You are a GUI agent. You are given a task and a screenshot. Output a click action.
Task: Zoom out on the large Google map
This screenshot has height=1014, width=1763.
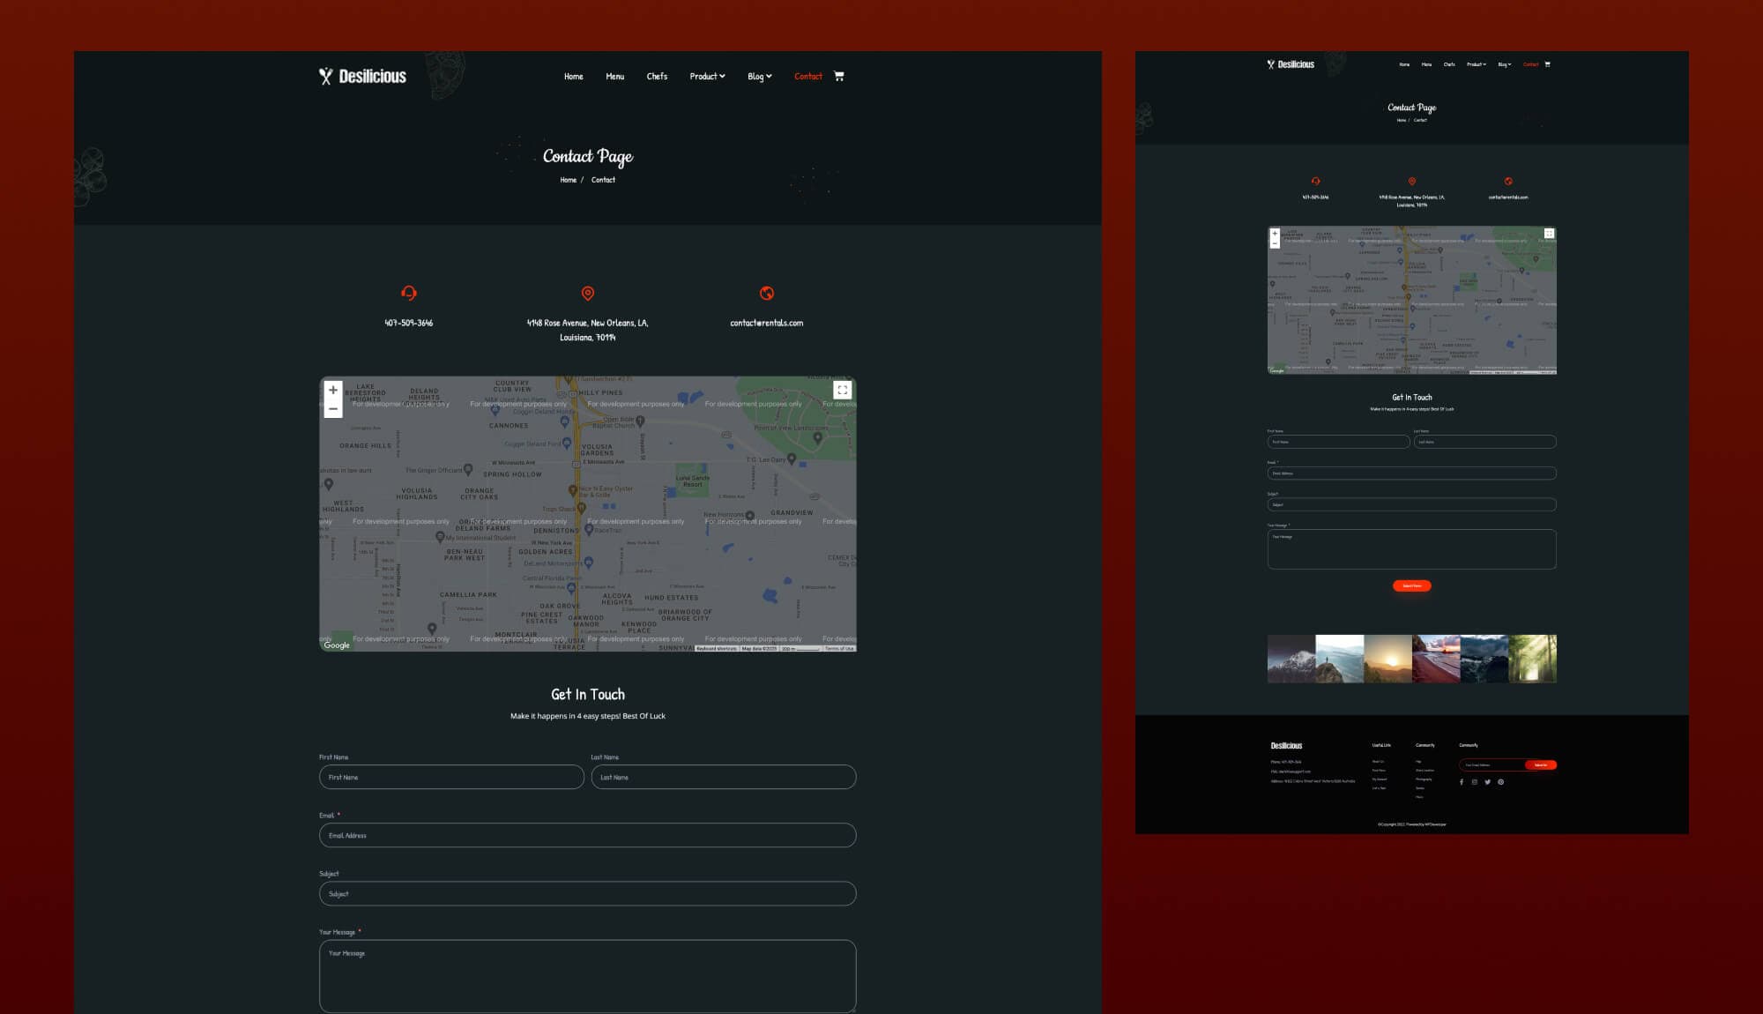(333, 409)
